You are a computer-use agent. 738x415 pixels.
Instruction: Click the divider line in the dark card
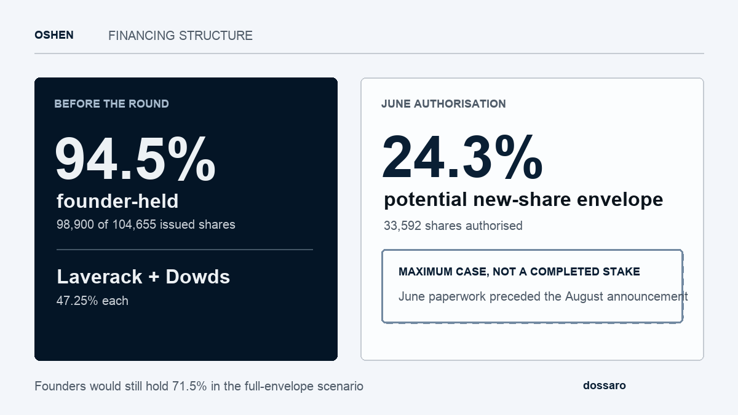pos(184,250)
